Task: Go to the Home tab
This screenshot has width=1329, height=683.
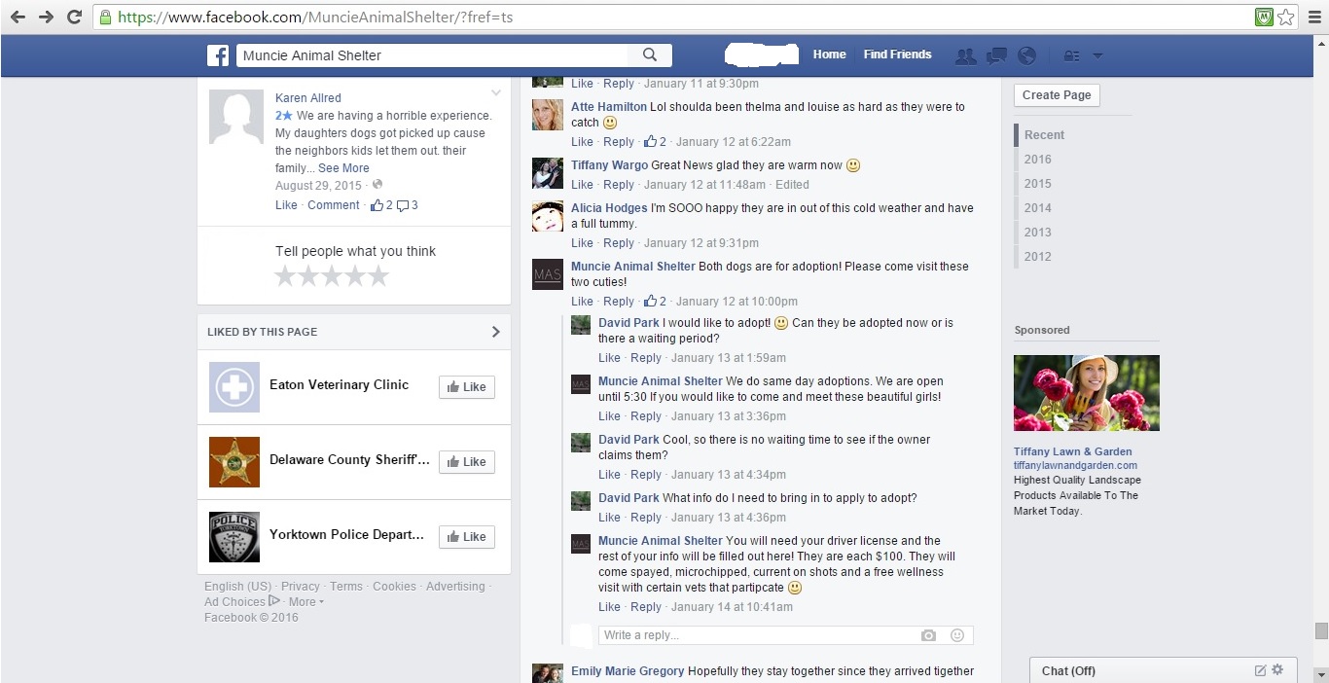Action: [829, 54]
